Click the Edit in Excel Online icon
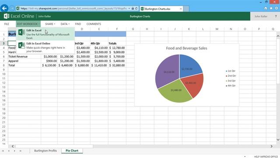280x158 pixels. (21, 45)
